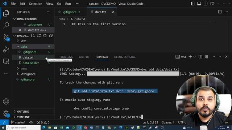Open the Selection menu
Screen dimensions: 232x130
(x=36, y=4)
